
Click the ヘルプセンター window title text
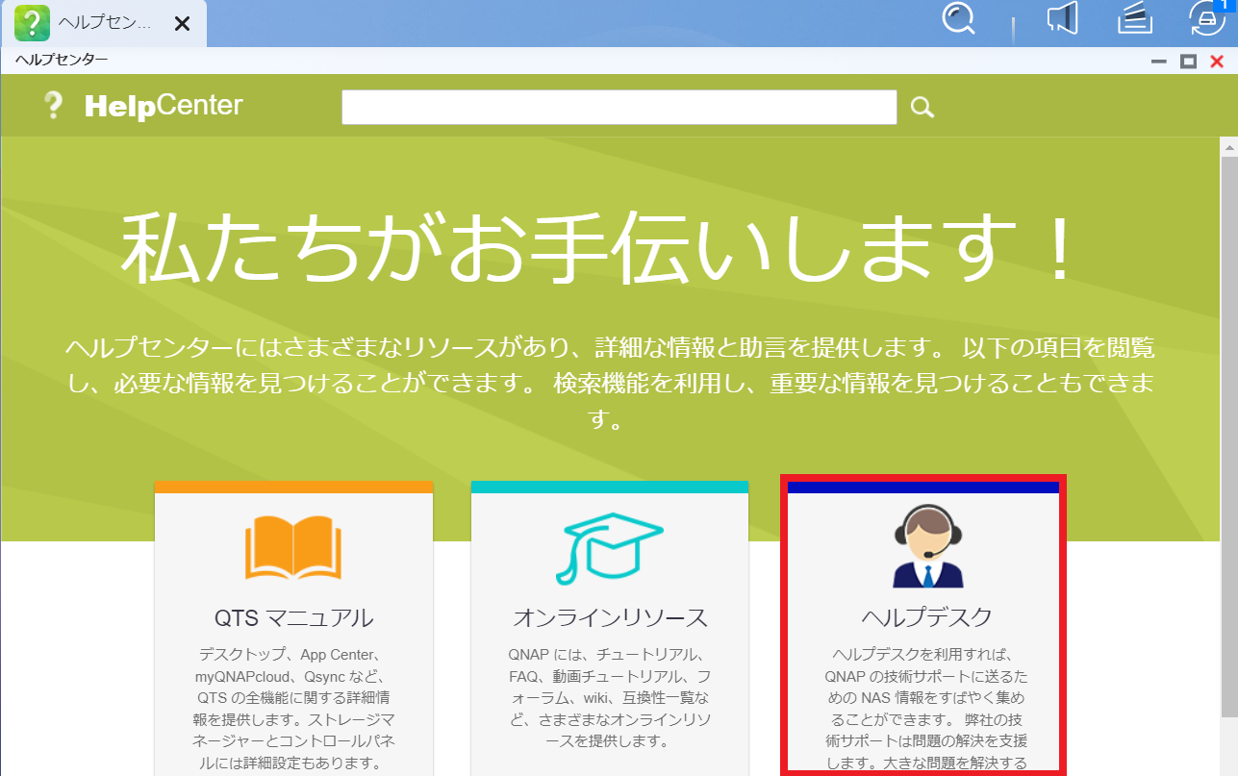(x=62, y=60)
